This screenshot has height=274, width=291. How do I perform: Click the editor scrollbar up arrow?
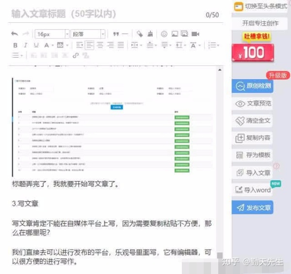point(220,70)
